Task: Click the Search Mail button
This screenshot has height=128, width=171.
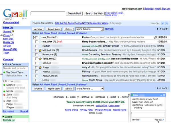Action: [74, 13]
